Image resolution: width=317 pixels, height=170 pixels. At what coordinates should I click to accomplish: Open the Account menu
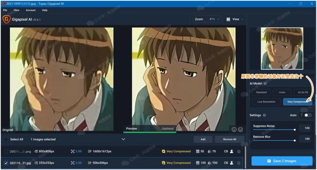pyautogui.click(x=31, y=10)
